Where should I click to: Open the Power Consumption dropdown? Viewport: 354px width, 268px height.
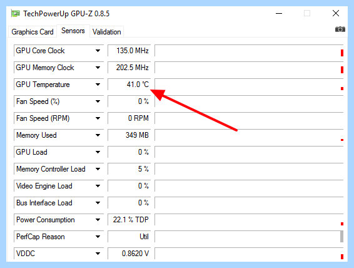point(98,220)
